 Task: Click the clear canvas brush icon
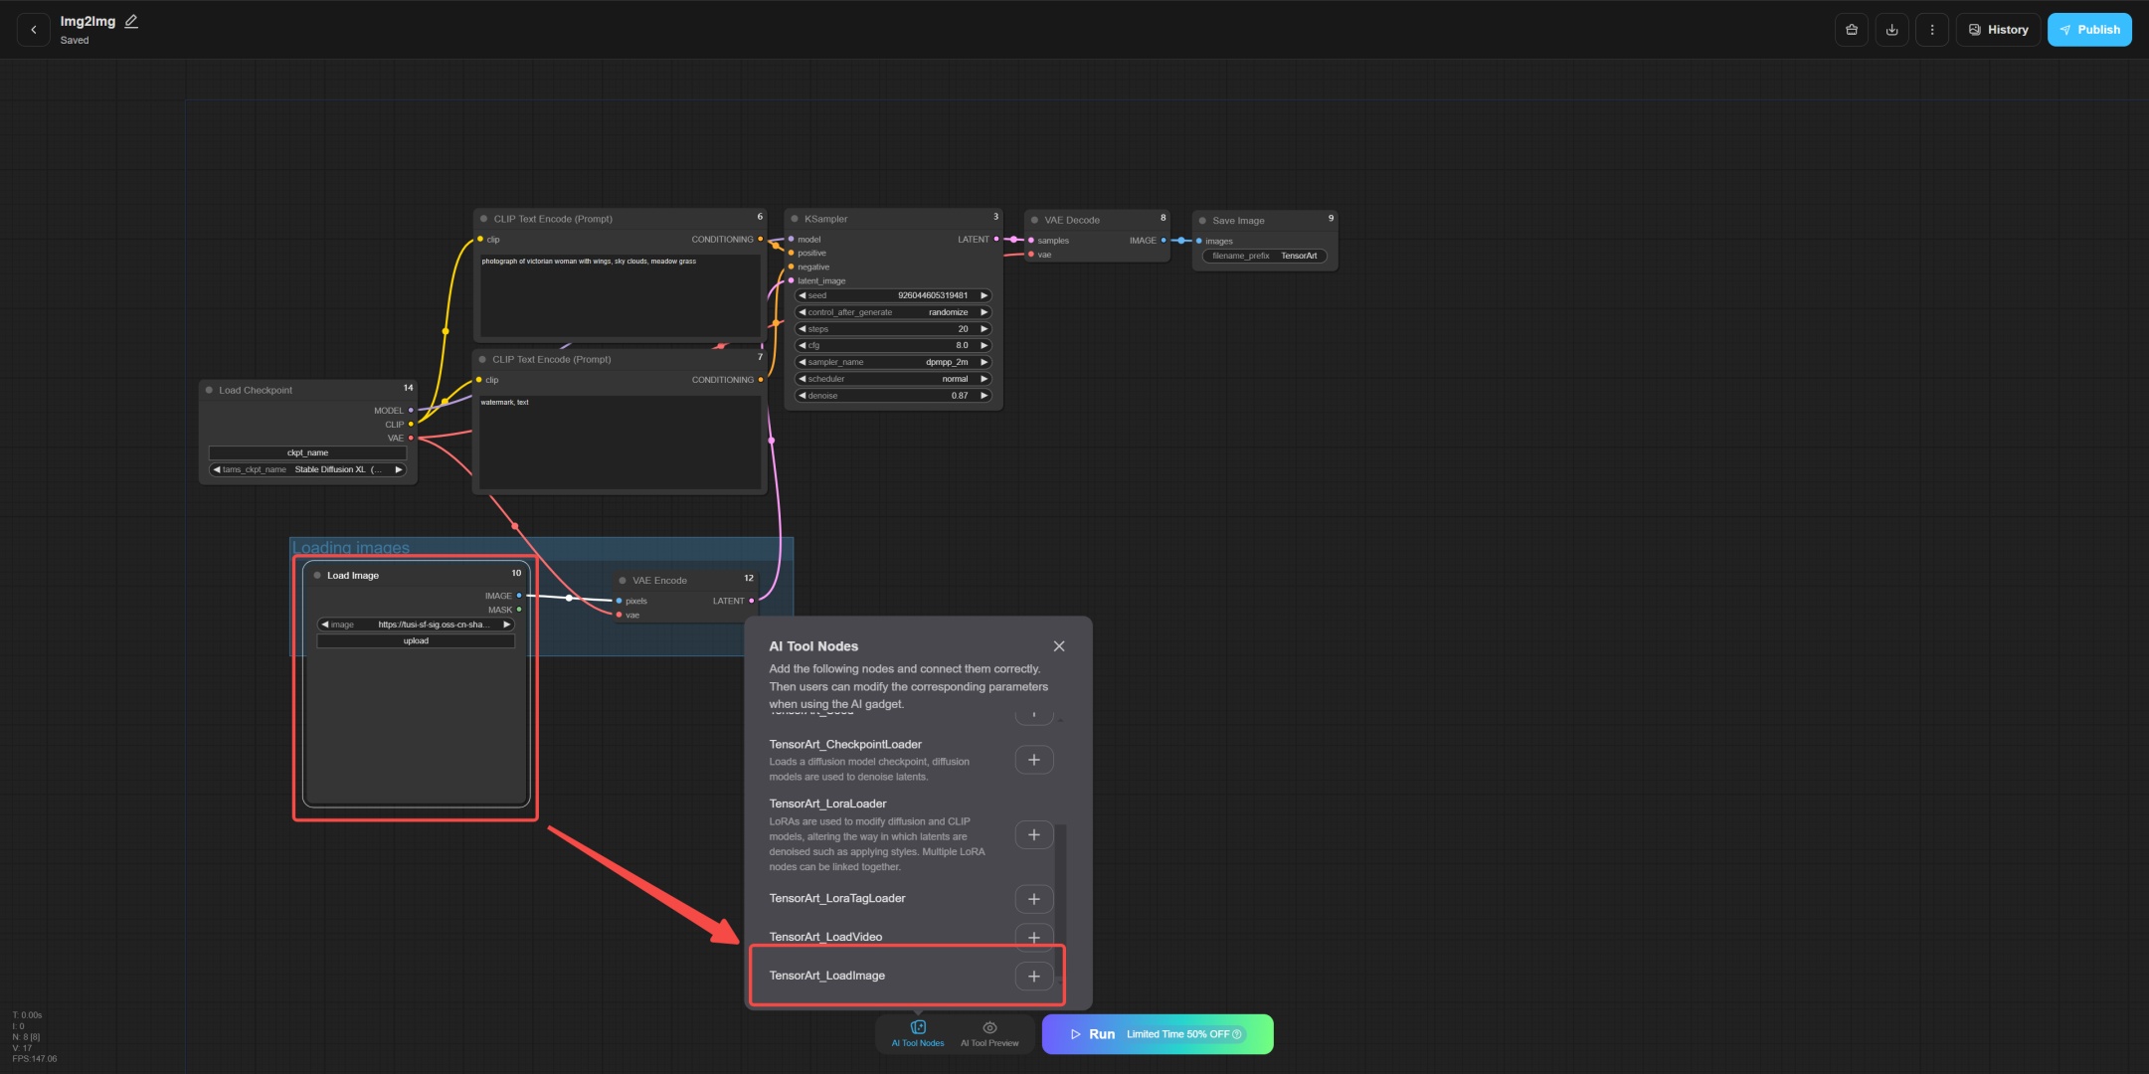click(1851, 30)
